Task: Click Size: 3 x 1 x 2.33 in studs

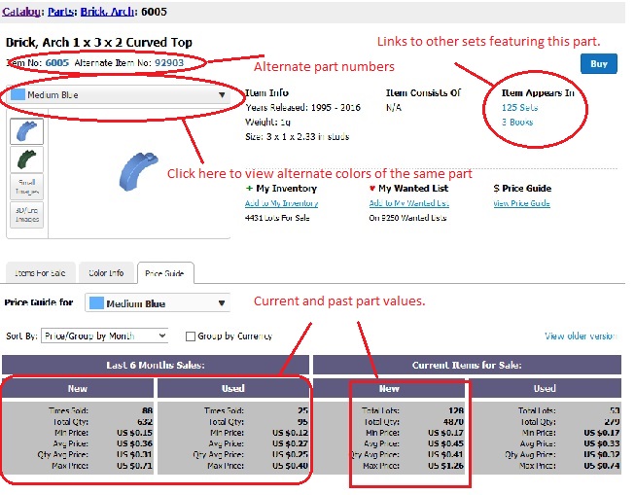Action: coord(298,136)
